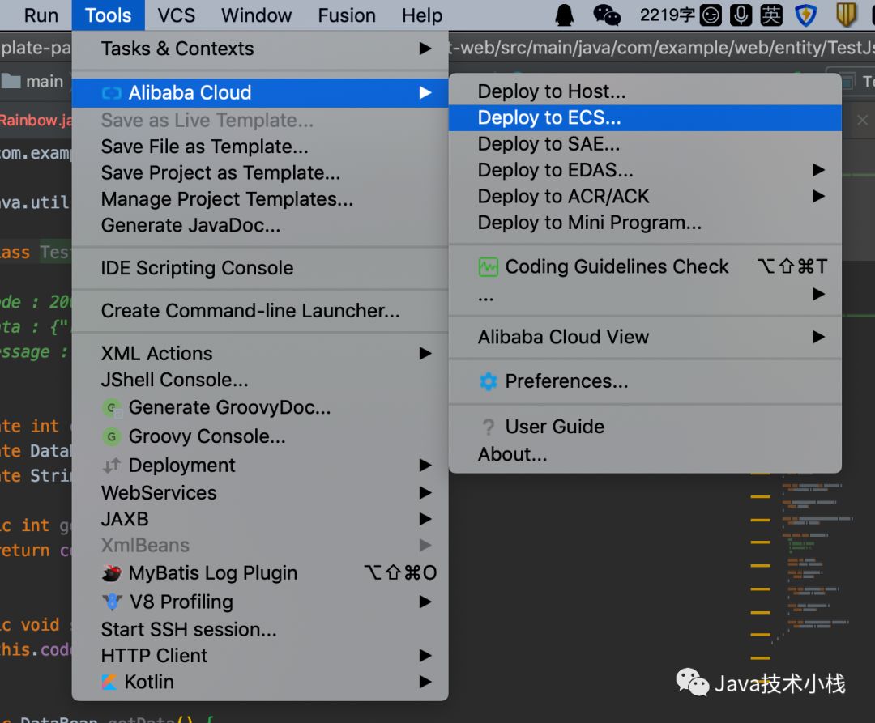The image size is (875, 723).
Task: Open the Help menu
Action: [422, 15]
